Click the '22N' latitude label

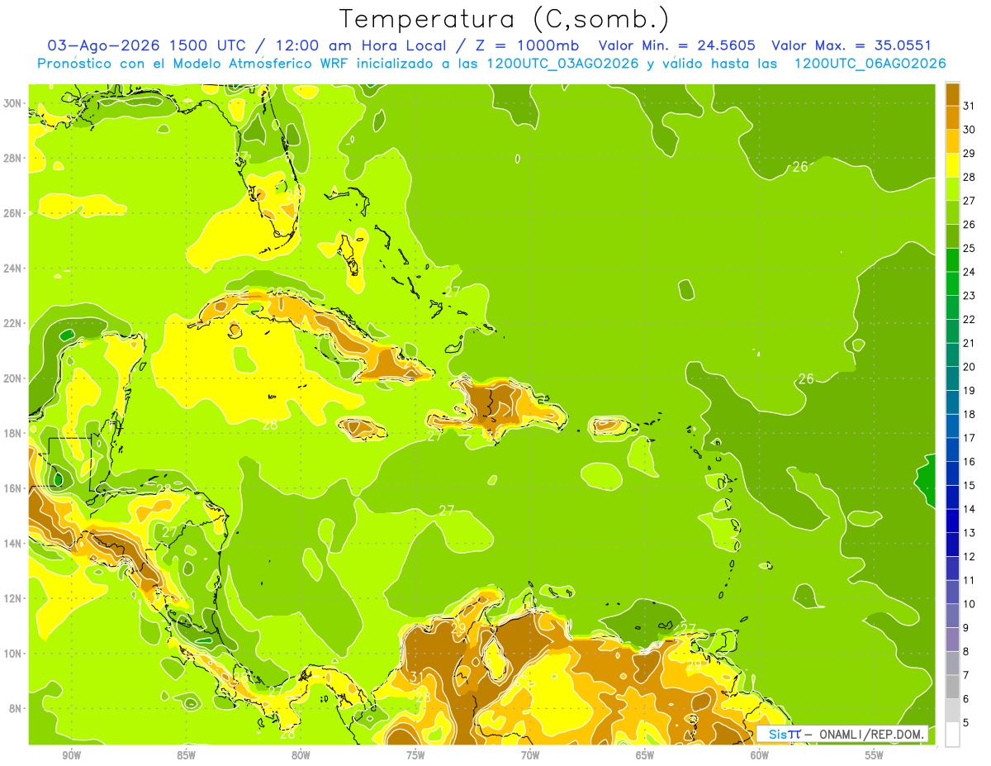click(12, 323)
